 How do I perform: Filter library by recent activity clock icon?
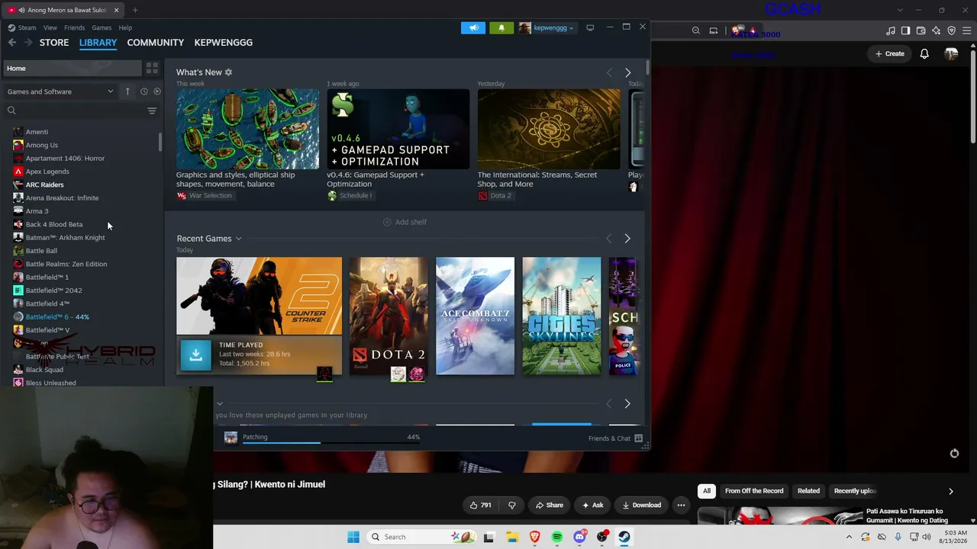point(143,91)
